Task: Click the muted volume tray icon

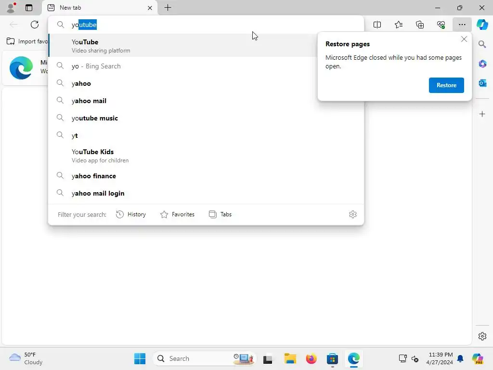Action: (415, 358)
